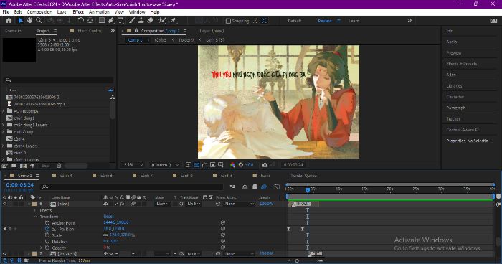
Task: Create new folder in Project panel
Action: pos(14,166)
